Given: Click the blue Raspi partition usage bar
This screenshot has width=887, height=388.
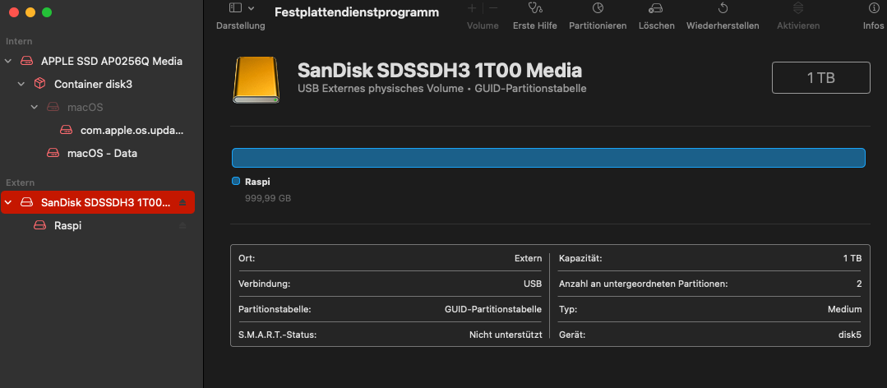Looking at the screenshot, I should click(x=548, y=158).
